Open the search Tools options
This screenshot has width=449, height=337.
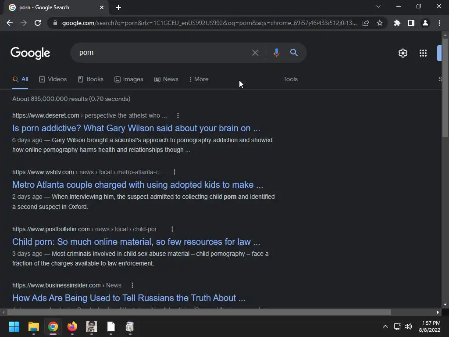coord(290,79)
